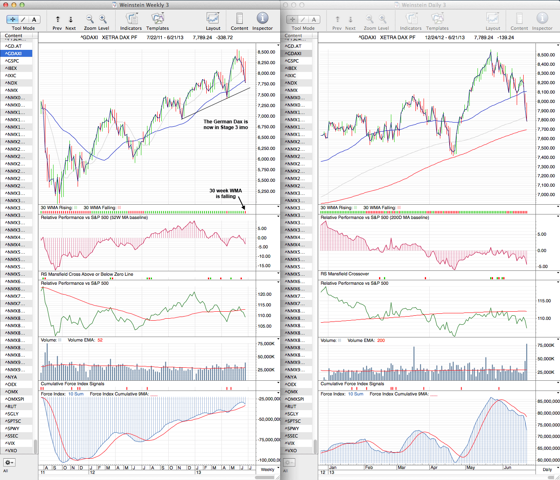Viewport: 560px width, 480px height.
Task: Click the document icon beside Weinstein Daily 3 title
Action: [397, 5]
